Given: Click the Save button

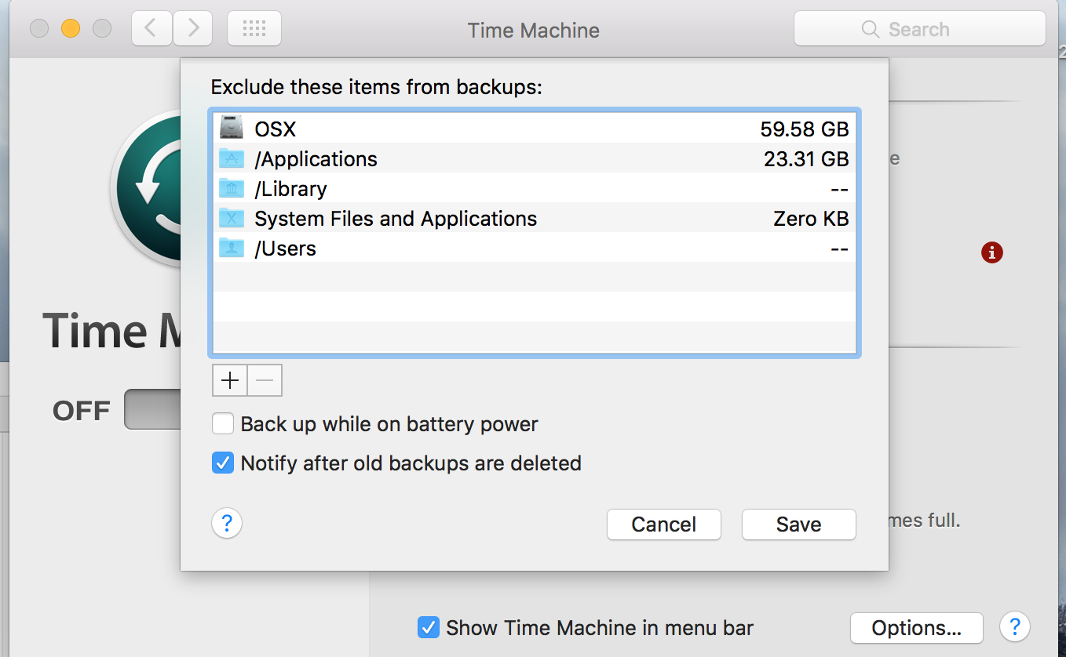Looking at the screenshot, I should (x=799, y=525).
